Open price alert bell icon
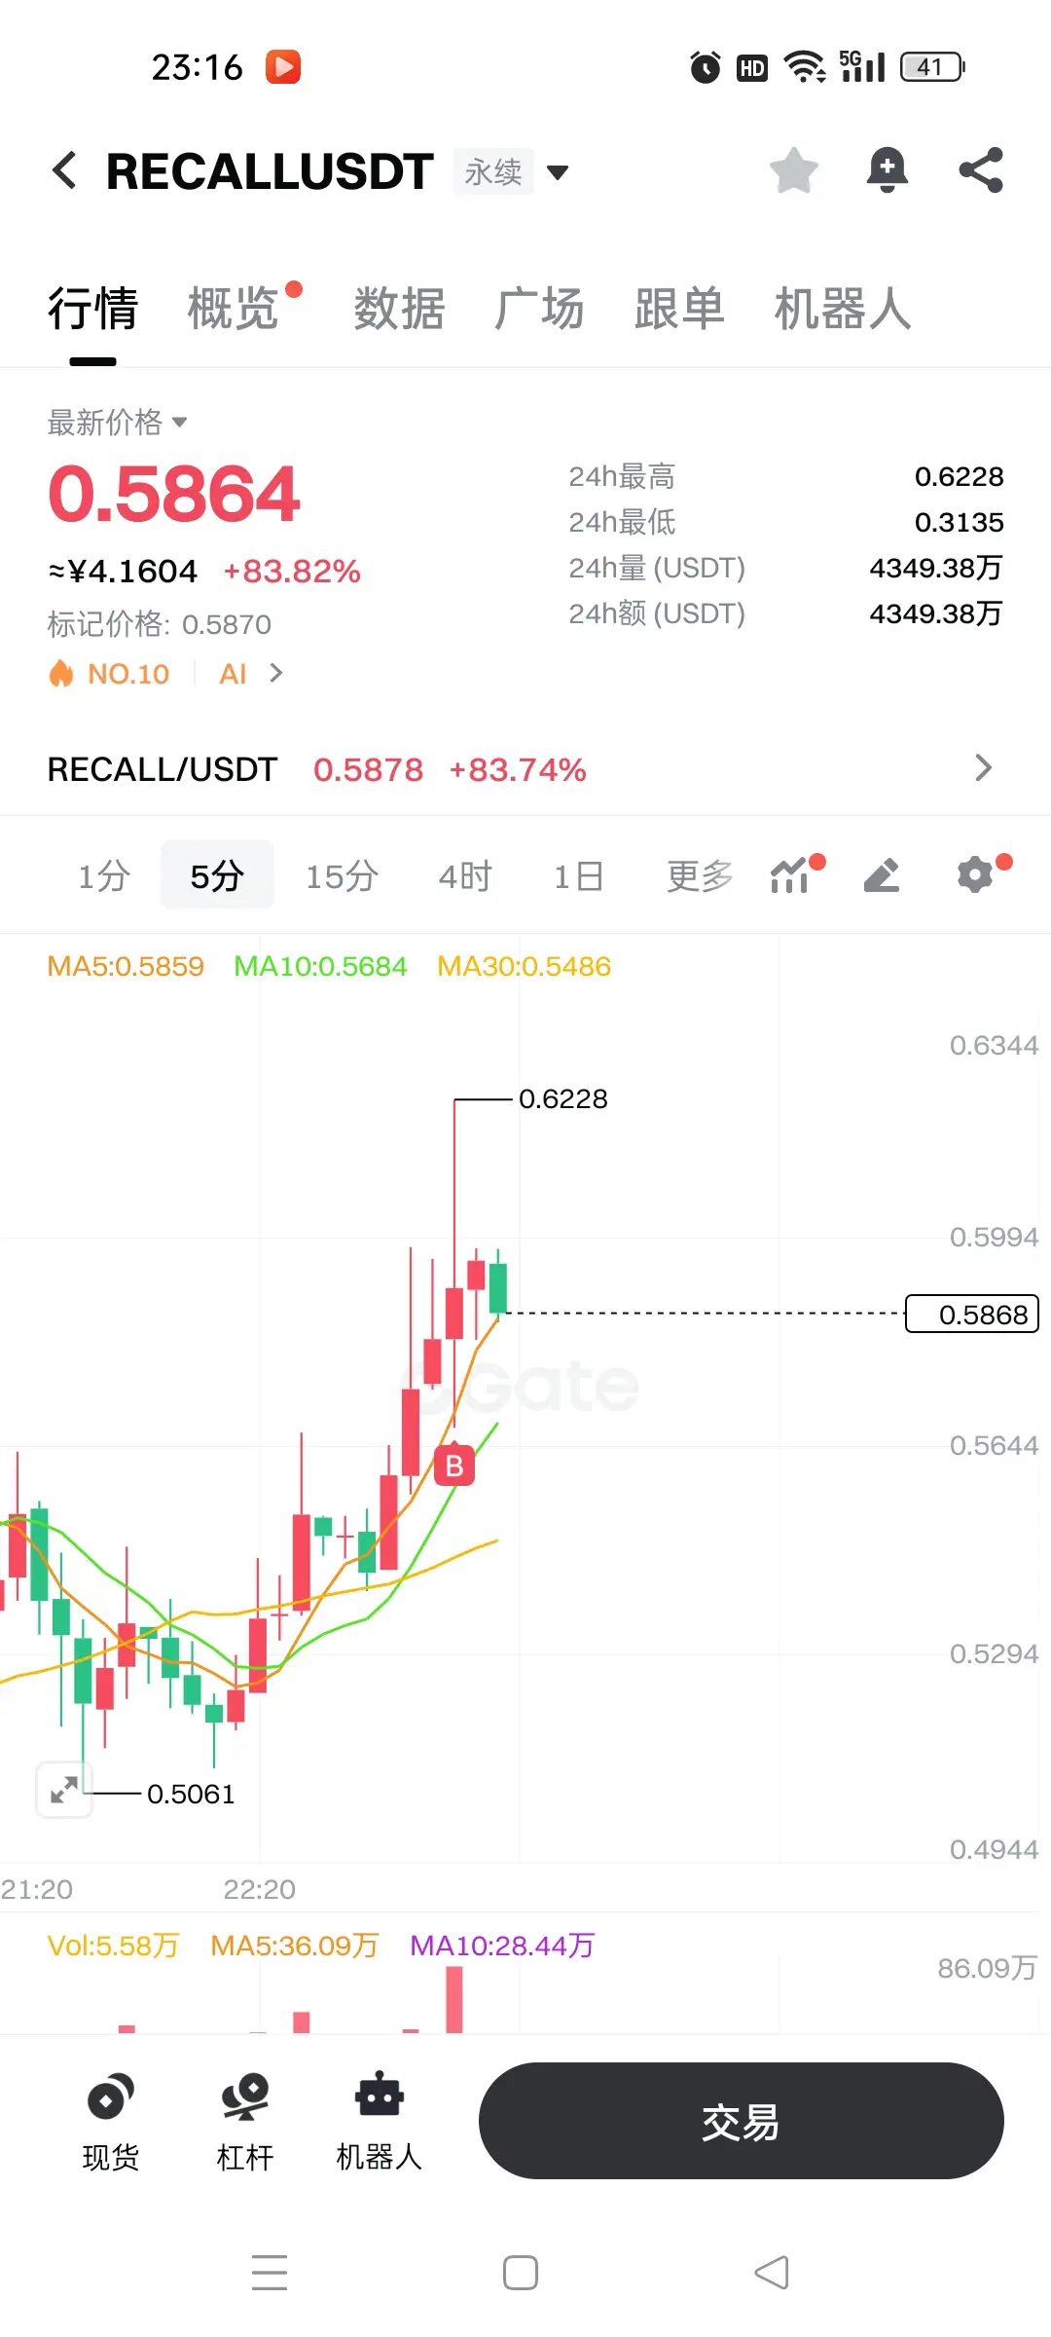The width and height of the screenshot is (1051, 2337). pyautogui.click(x=888, y=170)
